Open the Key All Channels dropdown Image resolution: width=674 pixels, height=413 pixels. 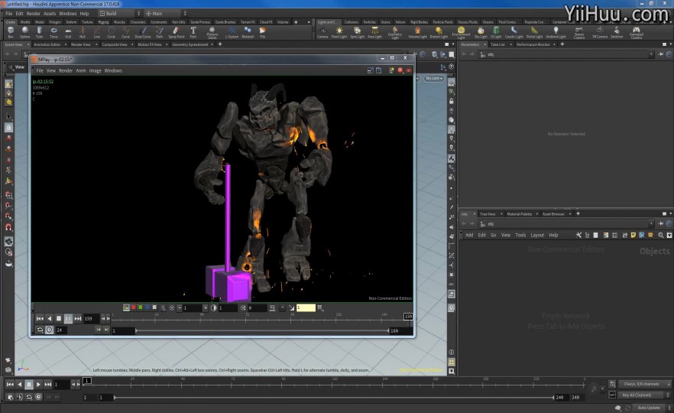tap(645, 395)
